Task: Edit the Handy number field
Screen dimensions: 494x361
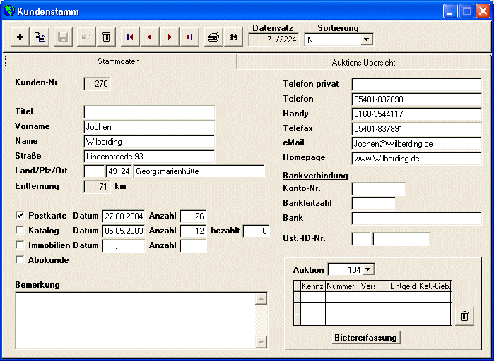Action: click(417, 114)
